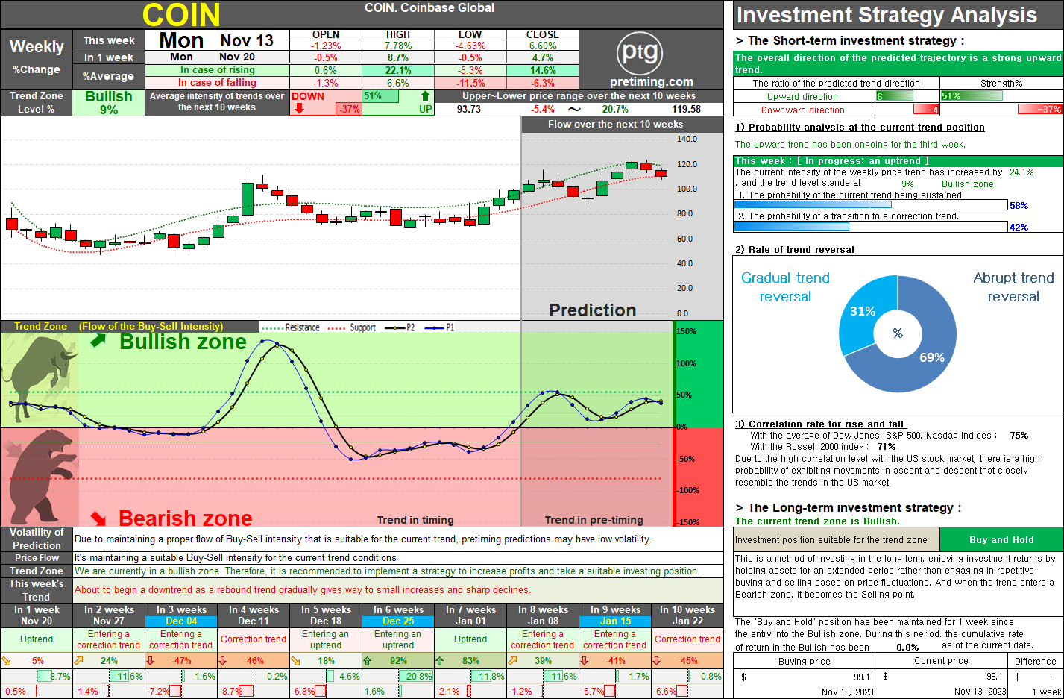Click the 'Buying price' column header

pyautogui.click(x=804, y=661)
